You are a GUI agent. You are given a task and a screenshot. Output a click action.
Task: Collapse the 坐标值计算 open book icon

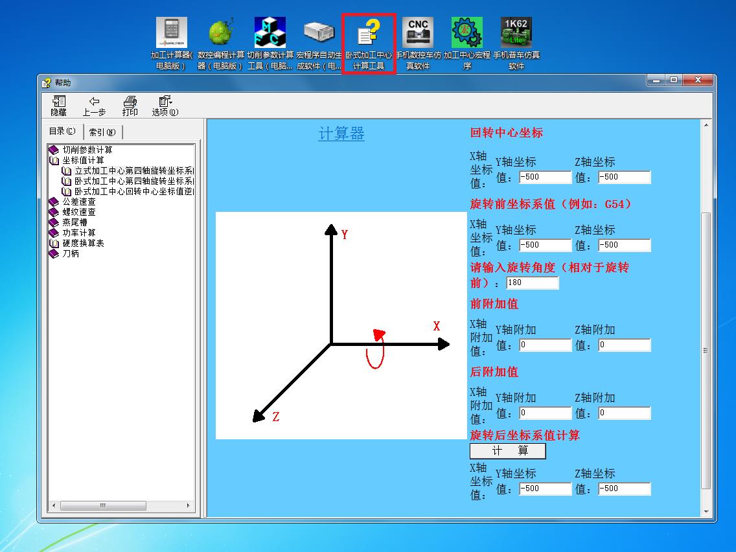click(54, 160)
